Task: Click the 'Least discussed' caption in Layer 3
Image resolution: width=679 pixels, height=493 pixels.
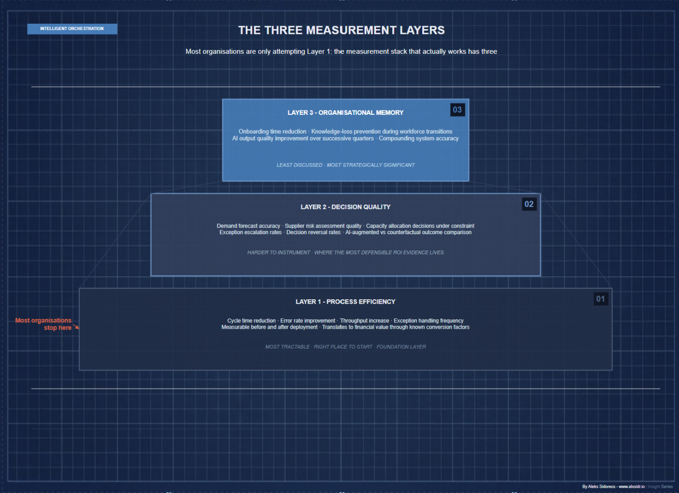Action: (x=299, y=165)
